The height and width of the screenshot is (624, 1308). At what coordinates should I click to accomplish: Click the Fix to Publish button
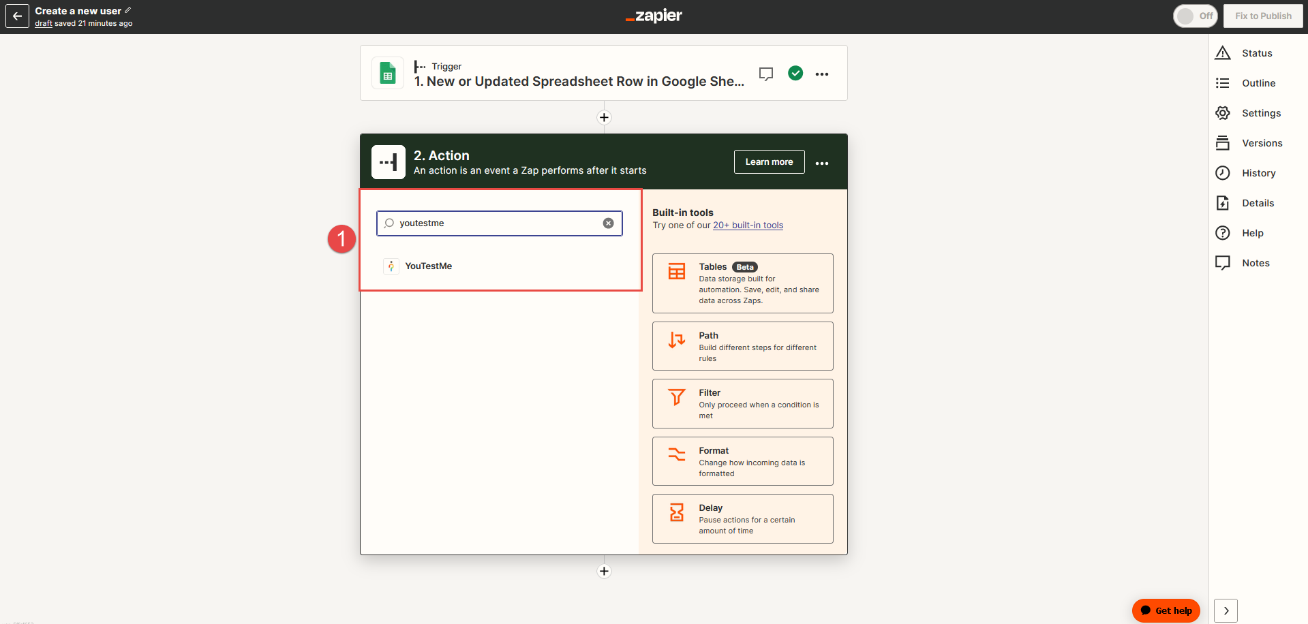(1263, 16)
